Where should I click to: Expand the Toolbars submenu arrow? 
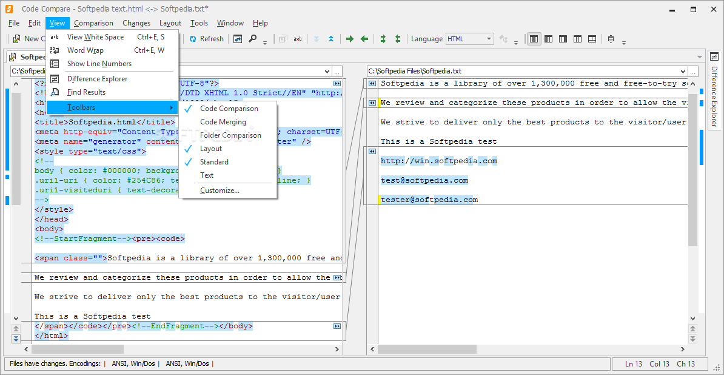click(172, 107)
